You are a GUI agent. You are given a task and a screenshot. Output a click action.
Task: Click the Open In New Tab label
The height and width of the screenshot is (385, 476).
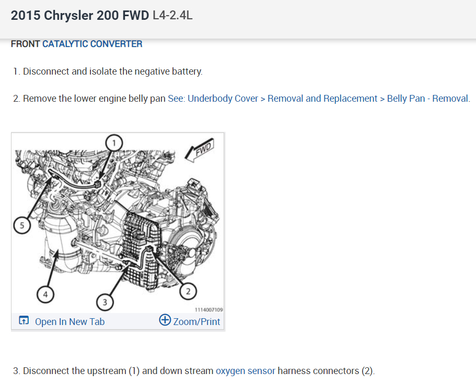(70, 322)
